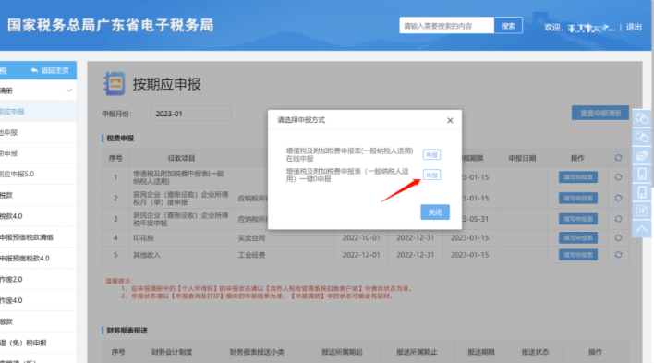Viewport: 654px width, 363px height.
Task: Click 填写申报表 for the 印花税 row
Action: [578, 237]
